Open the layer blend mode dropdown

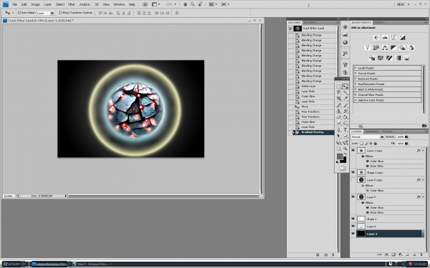pyautogui.click(x=368, y=137)
